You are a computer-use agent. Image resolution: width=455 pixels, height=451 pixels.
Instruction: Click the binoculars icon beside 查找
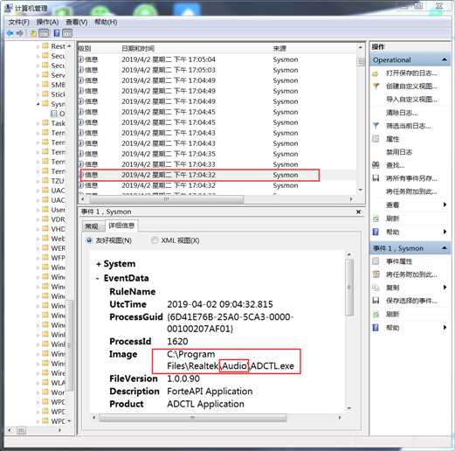tap(376, 165)
